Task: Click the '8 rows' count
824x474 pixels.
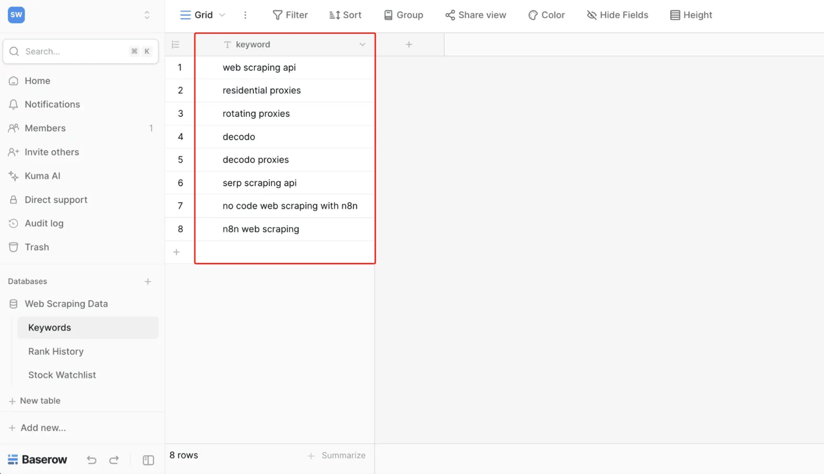Action: click(184, 455)
